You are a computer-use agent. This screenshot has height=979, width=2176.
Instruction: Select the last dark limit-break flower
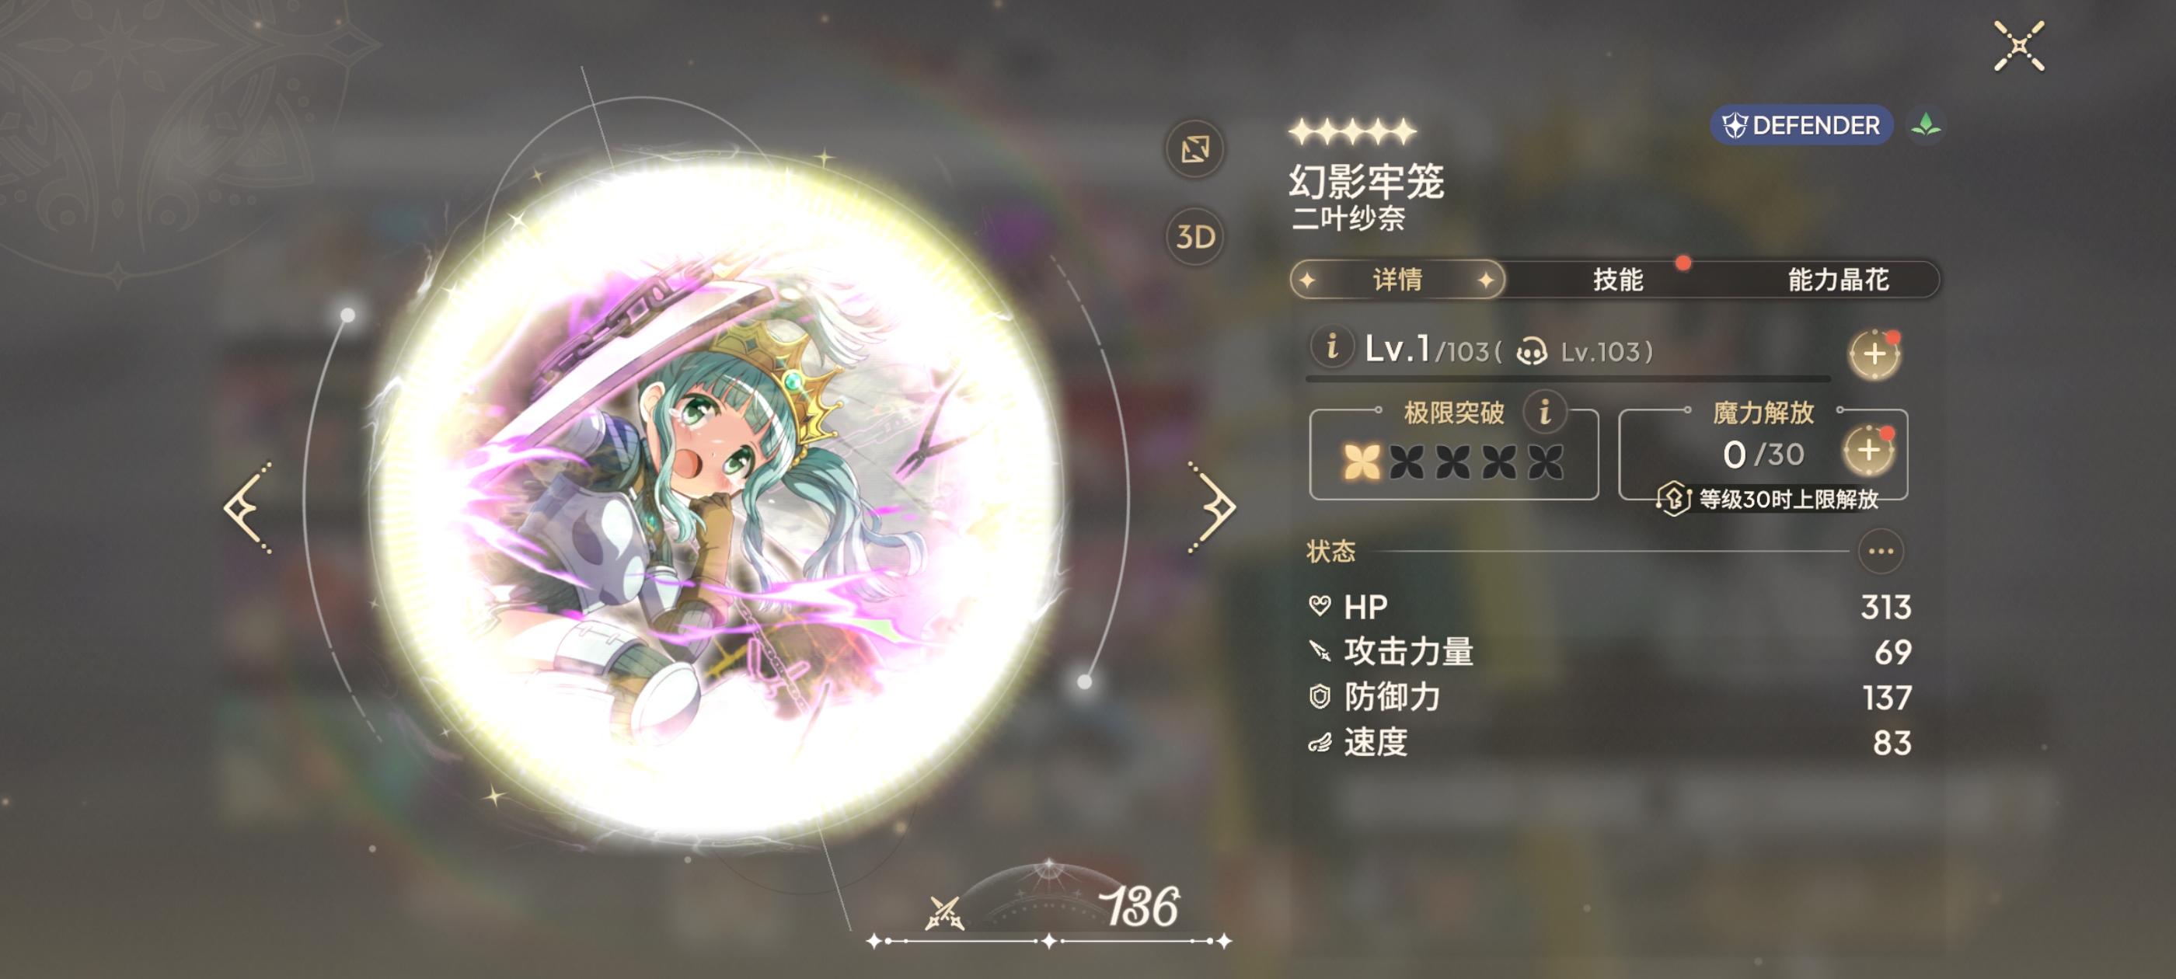[1545, 462]
